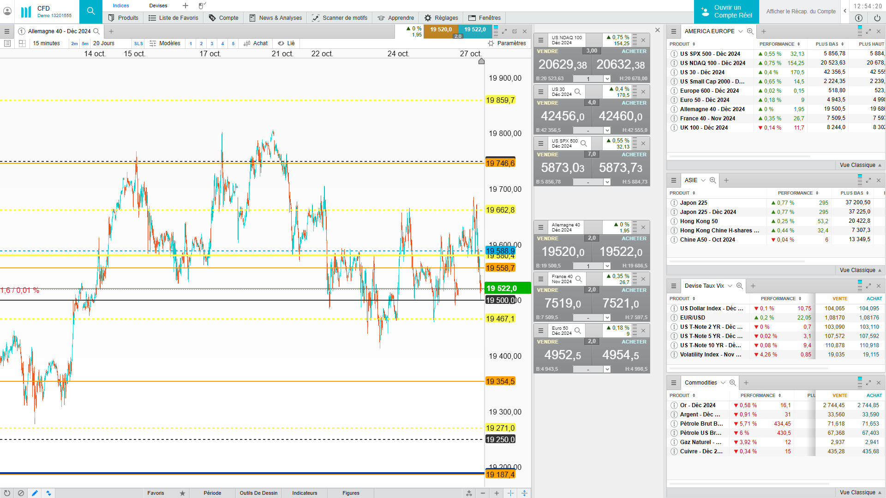Click the power logout icon
This screenshot has height=498, width=886.
pyautogui.click(x=877, y=18)
